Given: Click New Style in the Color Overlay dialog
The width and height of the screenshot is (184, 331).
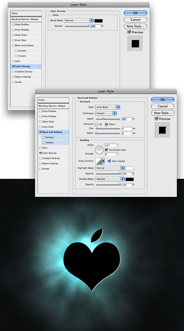Looking at the screenshot, I should [135, 26].
